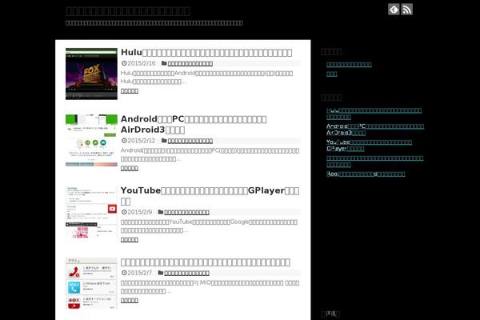Click the date text 2015/2/9

pos(139,212)
